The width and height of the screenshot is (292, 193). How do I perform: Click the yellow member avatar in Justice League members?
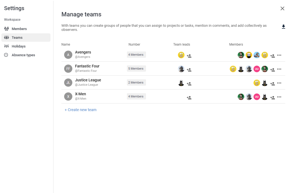click(x=257, y=83)
